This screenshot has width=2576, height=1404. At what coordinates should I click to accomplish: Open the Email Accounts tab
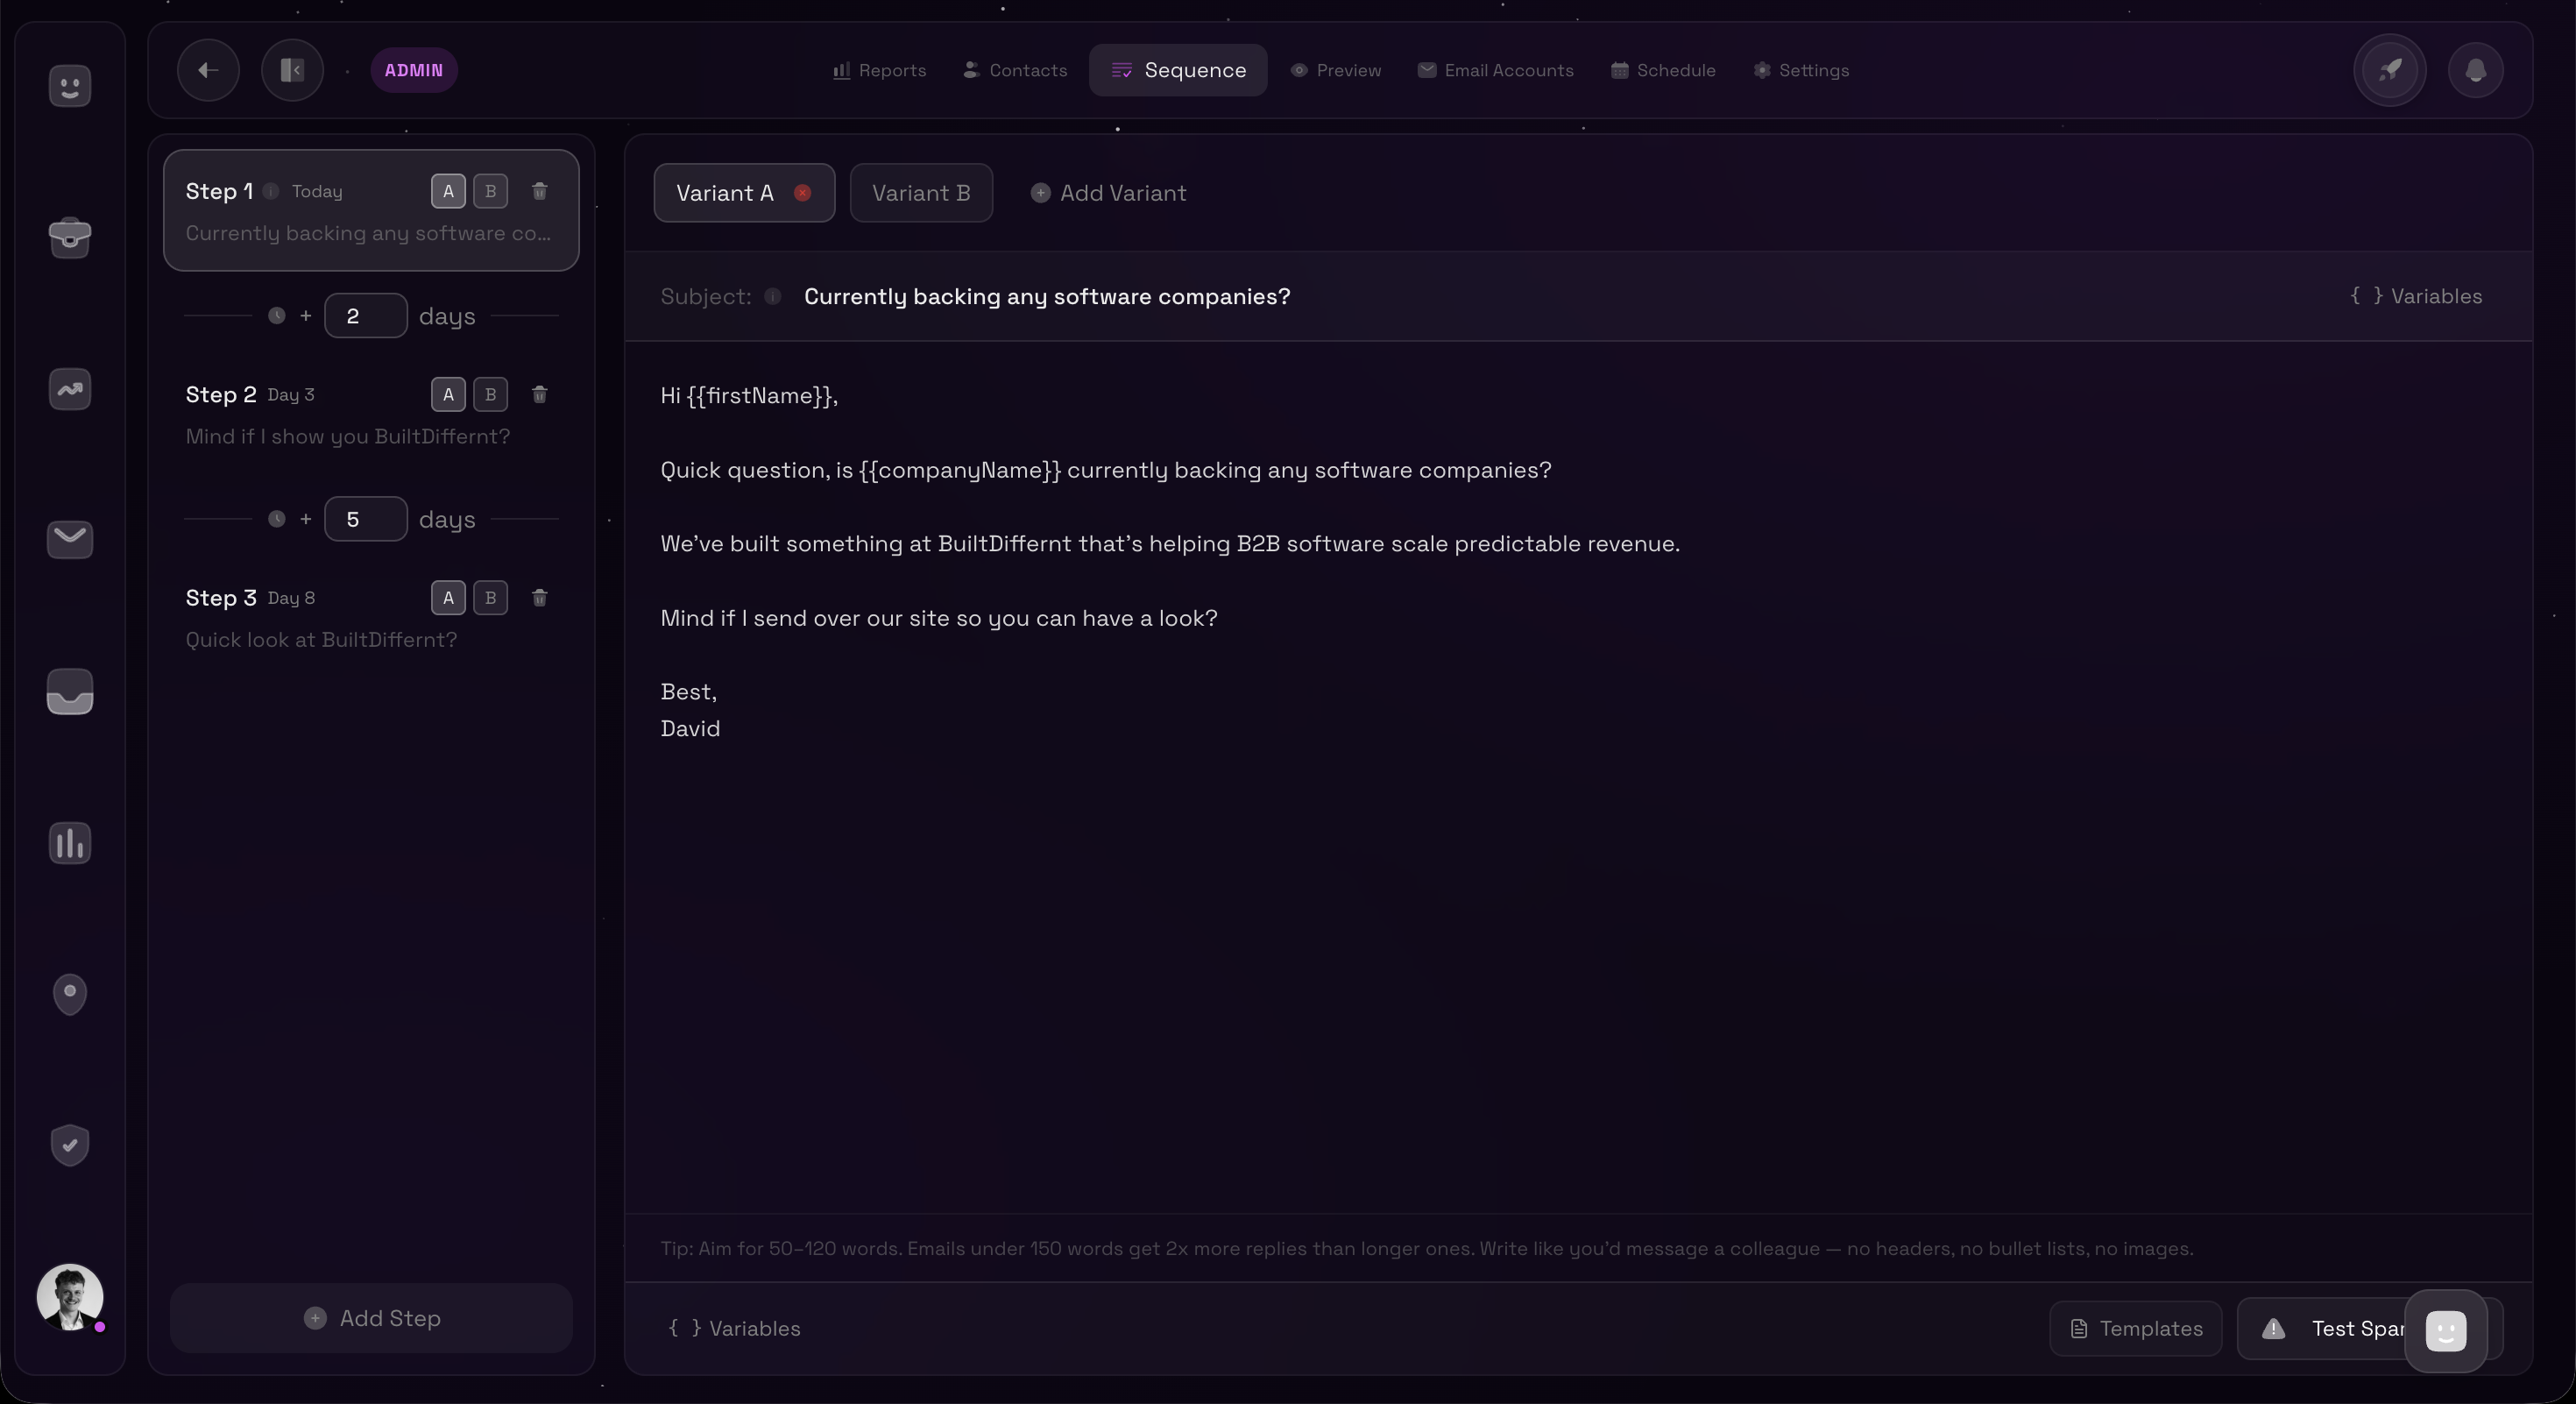click(x=1496, y=70)
